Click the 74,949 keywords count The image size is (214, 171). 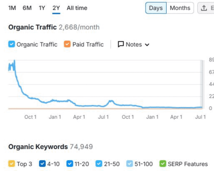tap(81, 147)
